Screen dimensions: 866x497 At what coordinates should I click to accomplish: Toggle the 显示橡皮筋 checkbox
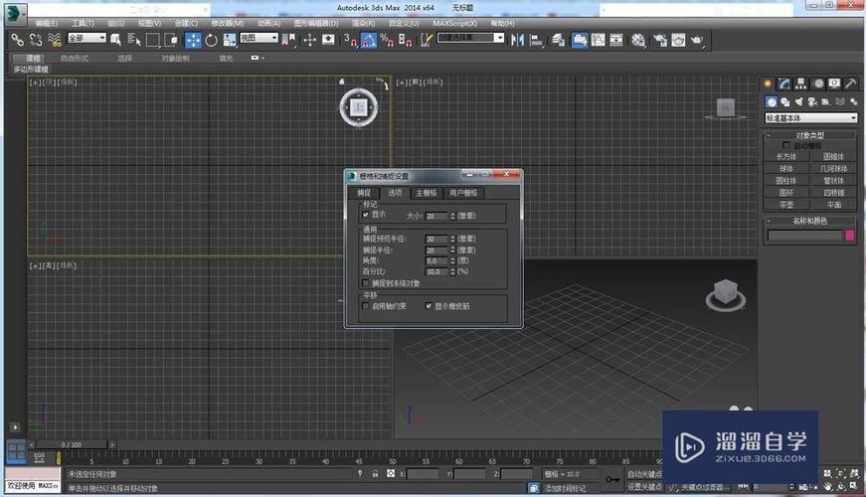(430, 306)
